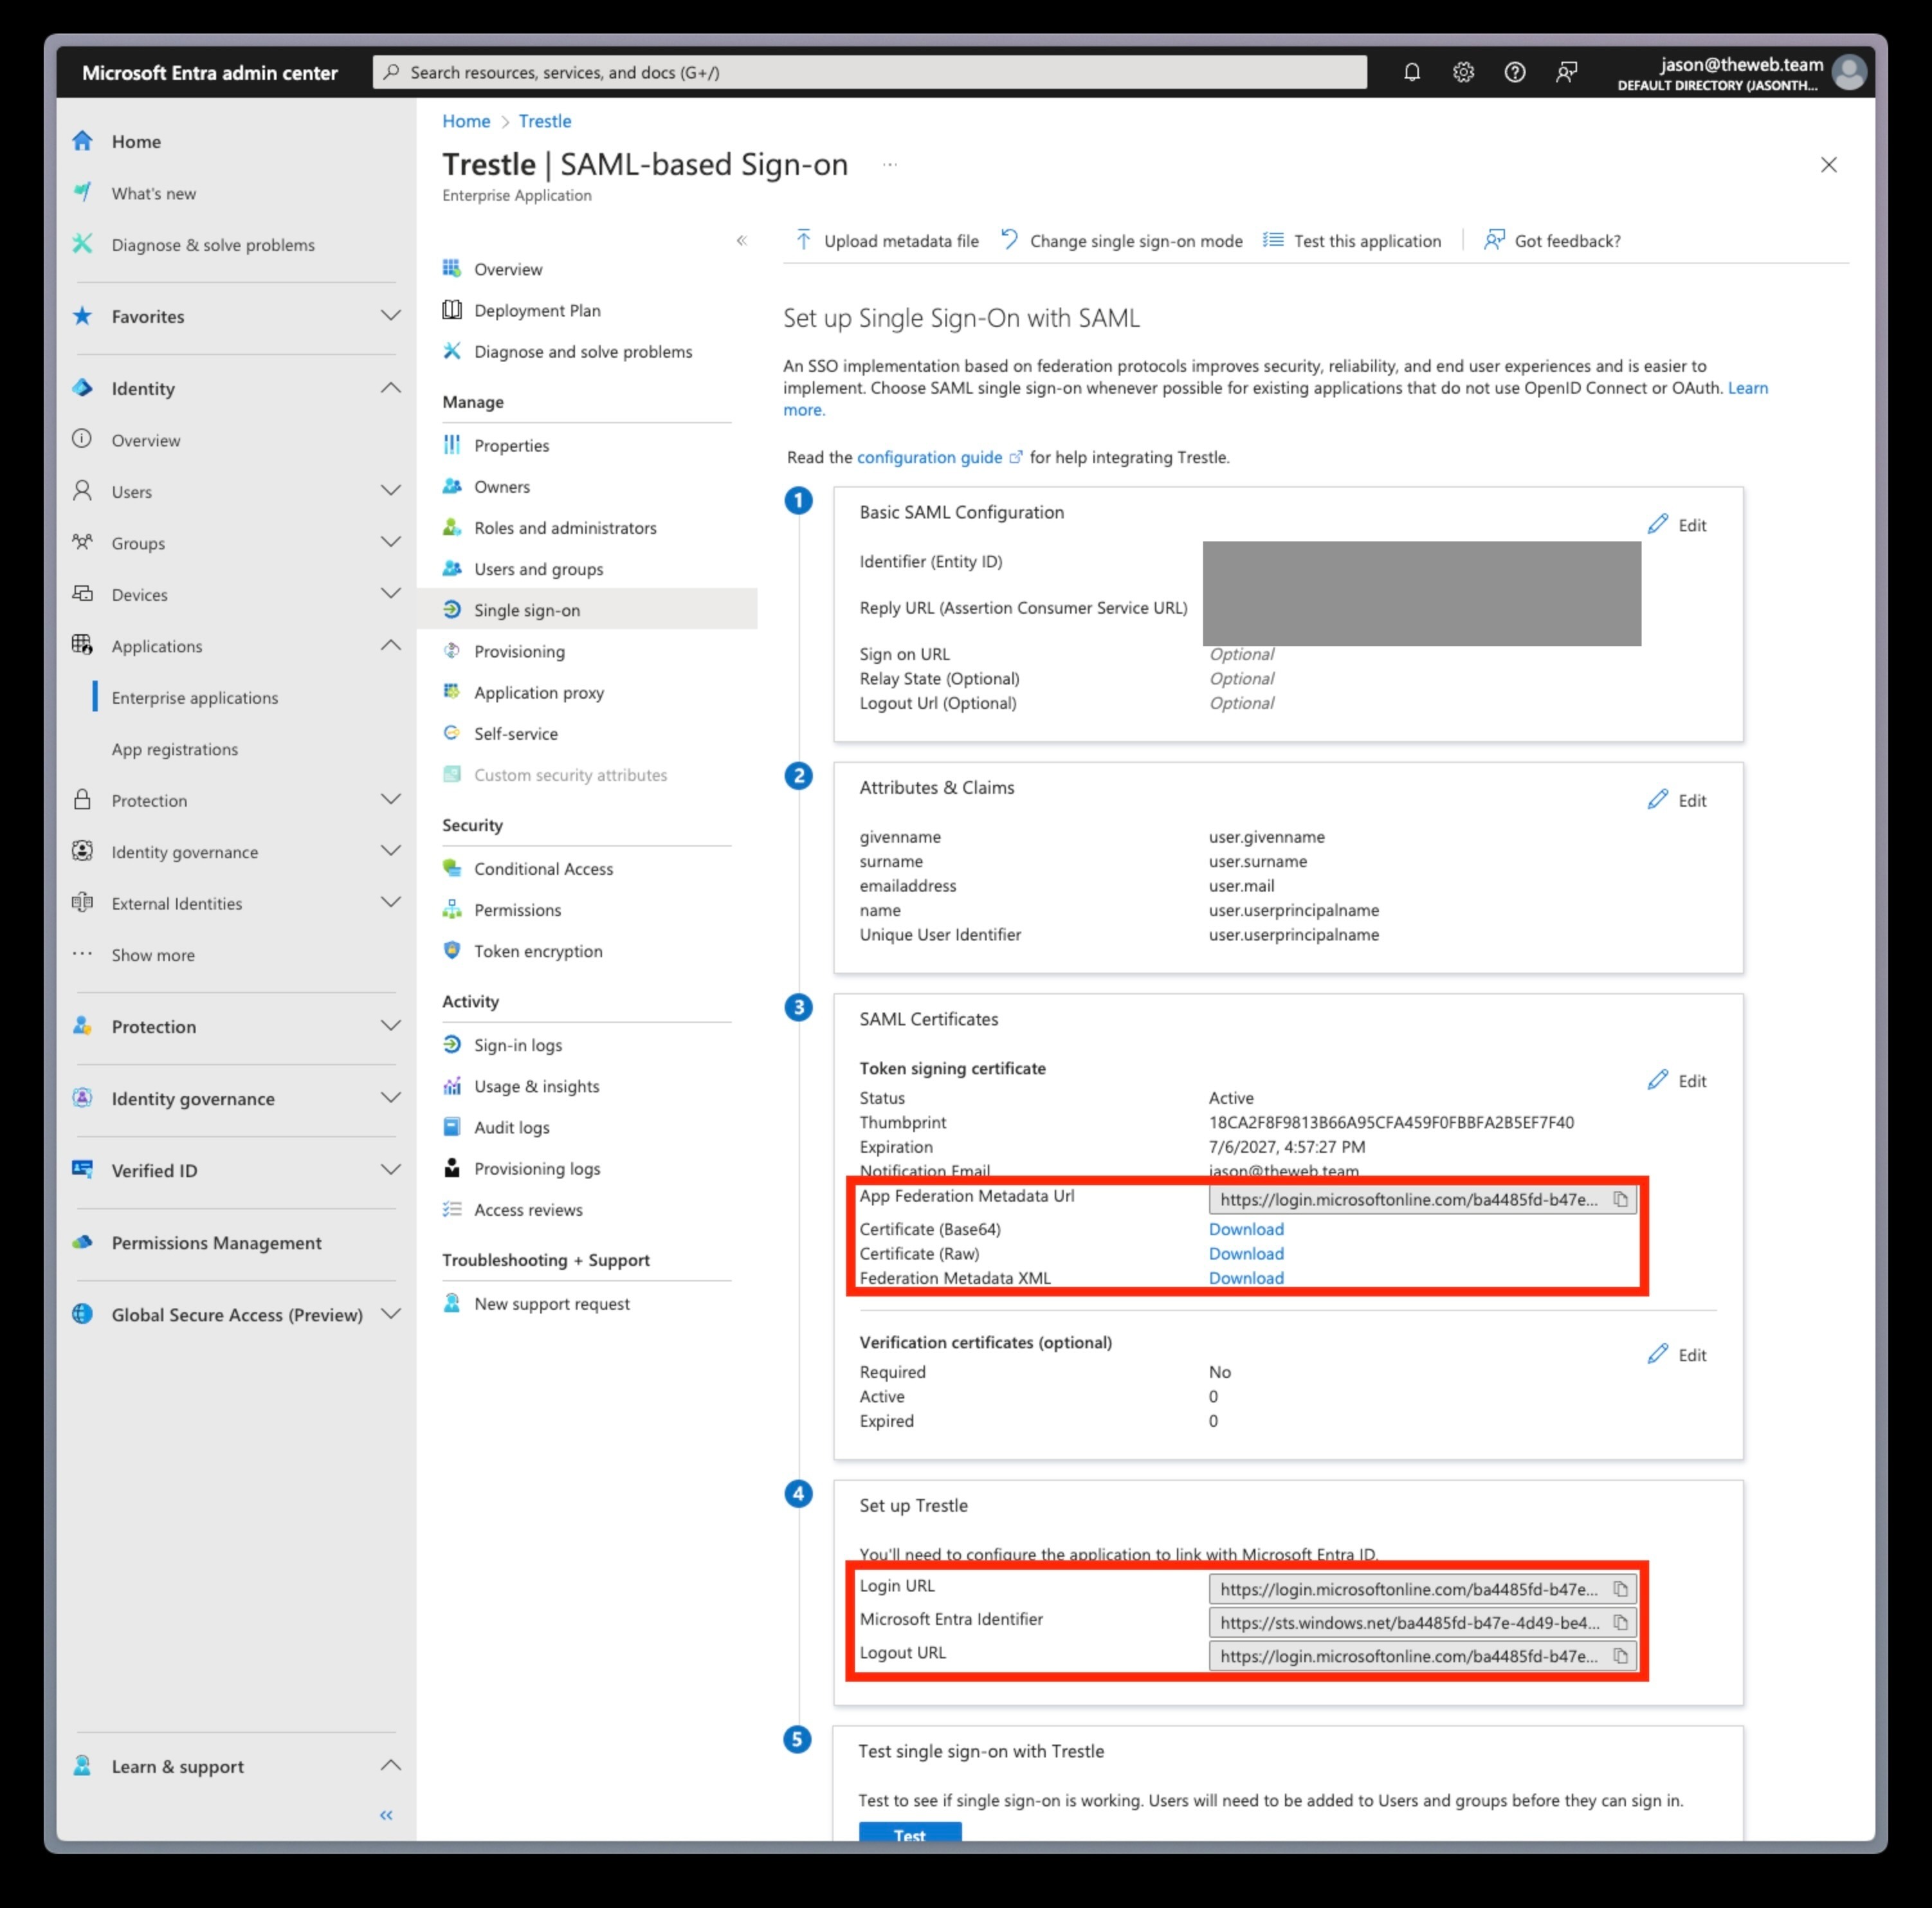Click the user avatar for jason@theweb.team
The image size is (1932, 1908).
(x=1849, y=72)
